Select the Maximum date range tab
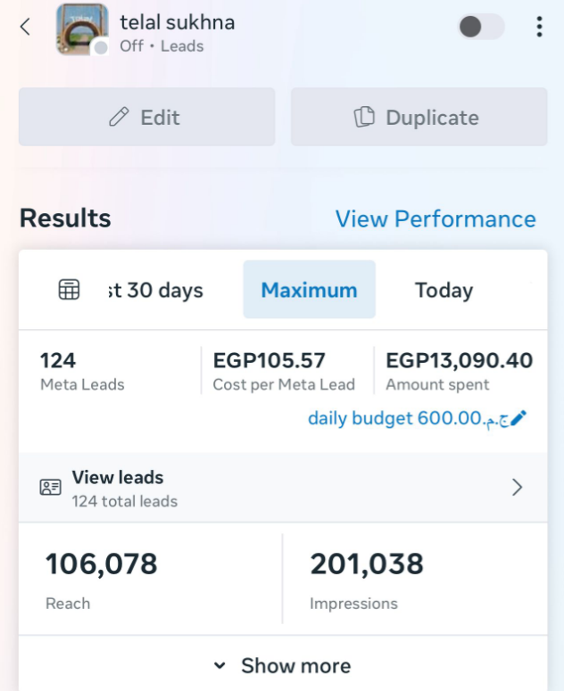 click(309, 290)
